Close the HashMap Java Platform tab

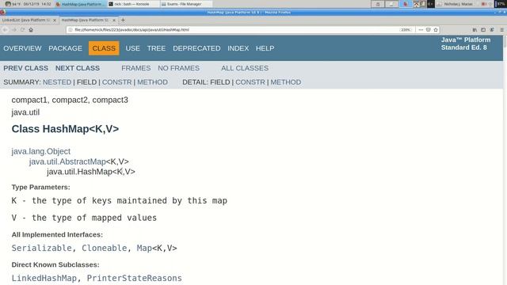coord(114,20)
